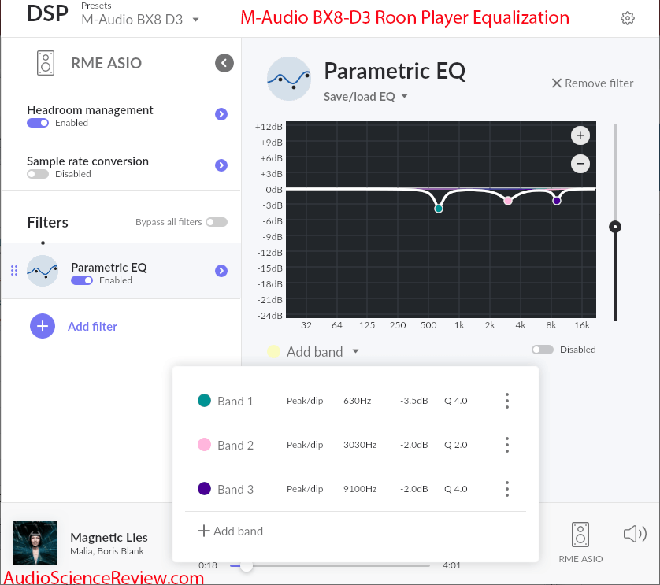Click Band 3 Peak/dip filter type
Image resolution: width=660 pixels, height=585 pixels.
[x=305, y=489]
